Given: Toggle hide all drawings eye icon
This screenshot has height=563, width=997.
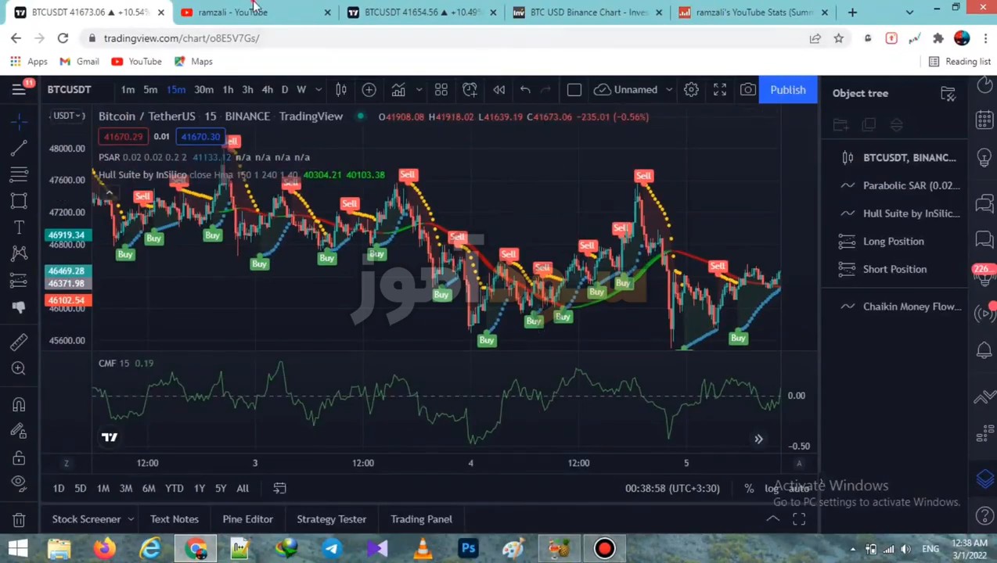Looking at the screenshot, I should point(19,482).
